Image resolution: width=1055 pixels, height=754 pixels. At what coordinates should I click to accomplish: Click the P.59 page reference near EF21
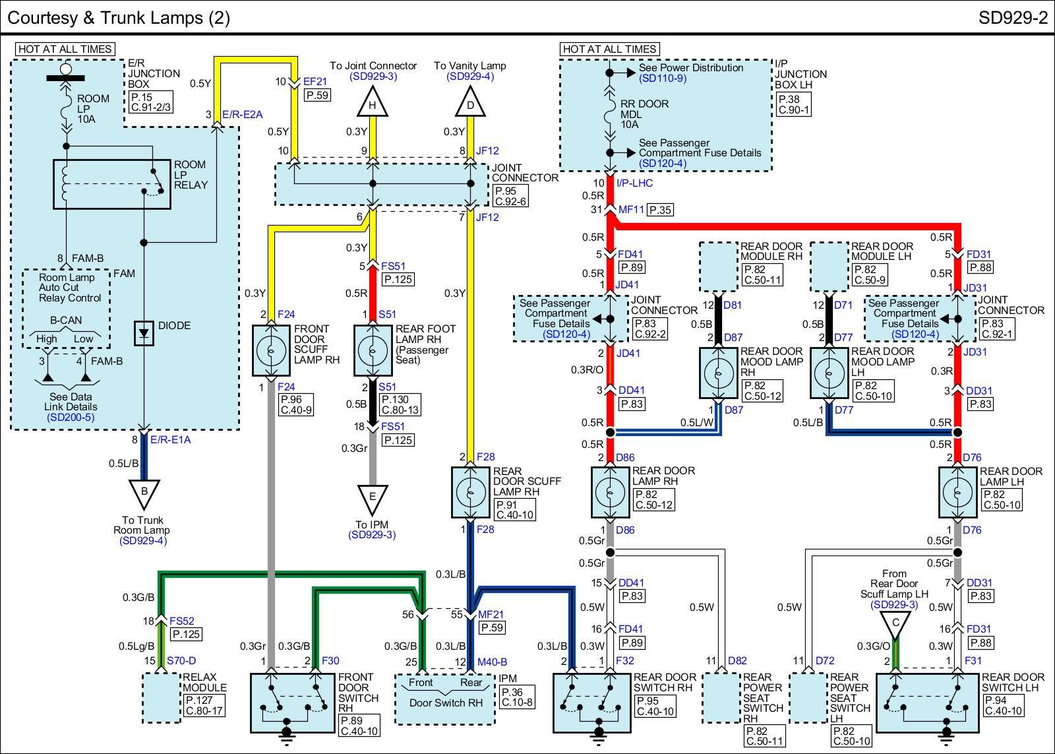click(x=317, y=95)
